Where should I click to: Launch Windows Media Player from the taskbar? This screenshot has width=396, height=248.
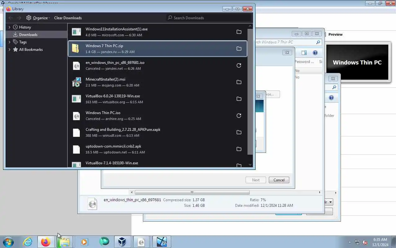coord(84,242)
